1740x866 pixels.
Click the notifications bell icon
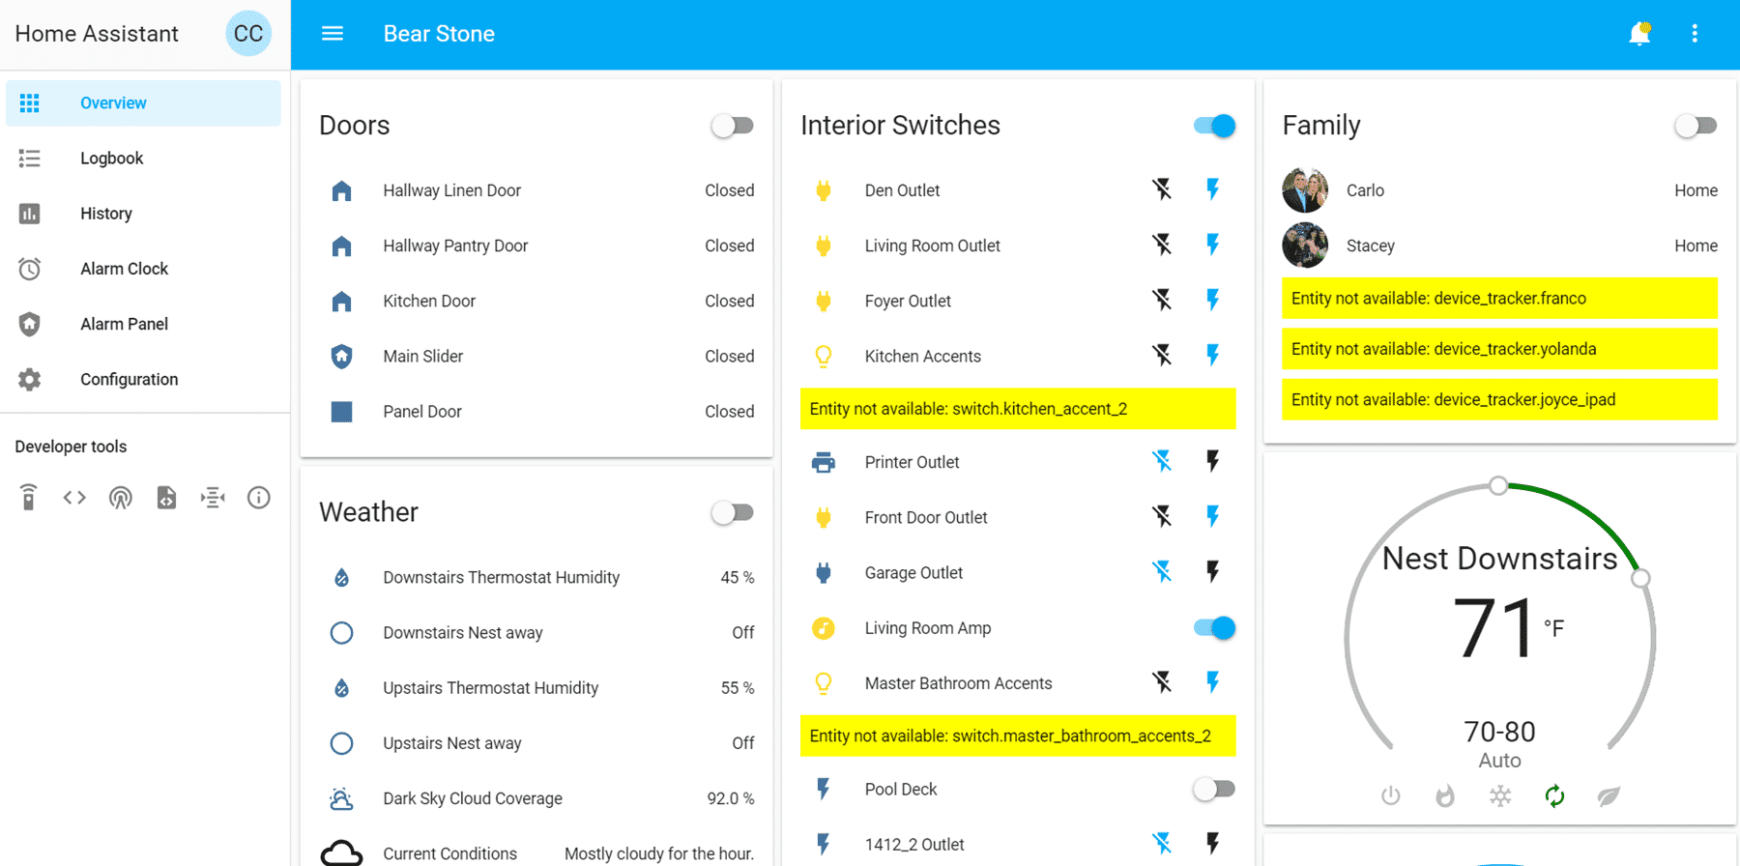(1639, 34)
